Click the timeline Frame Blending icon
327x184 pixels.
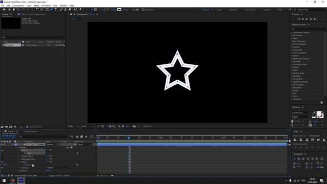[81, 136]
